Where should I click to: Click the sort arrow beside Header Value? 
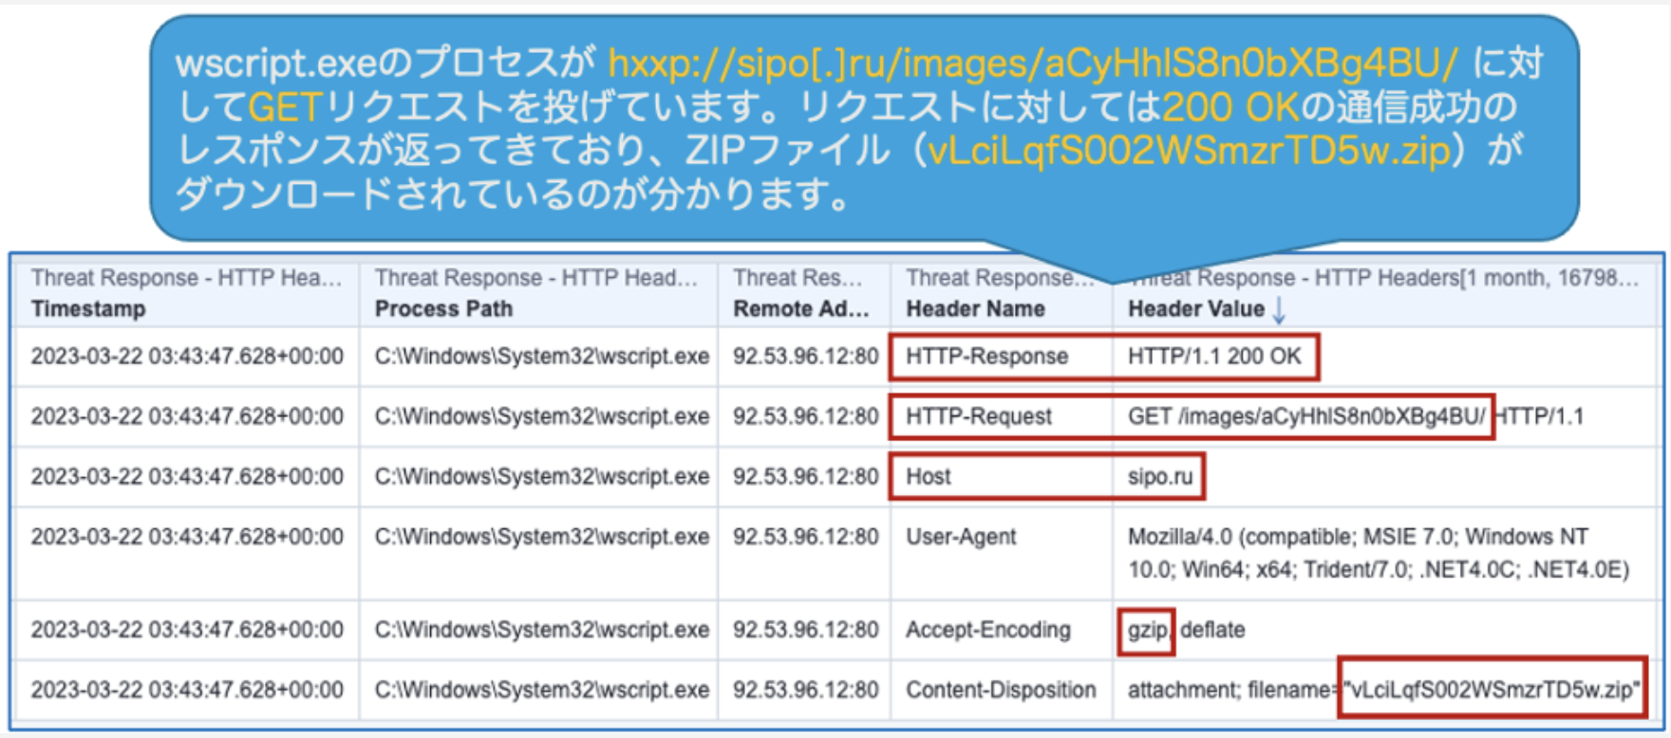(x=1278, y=309)
